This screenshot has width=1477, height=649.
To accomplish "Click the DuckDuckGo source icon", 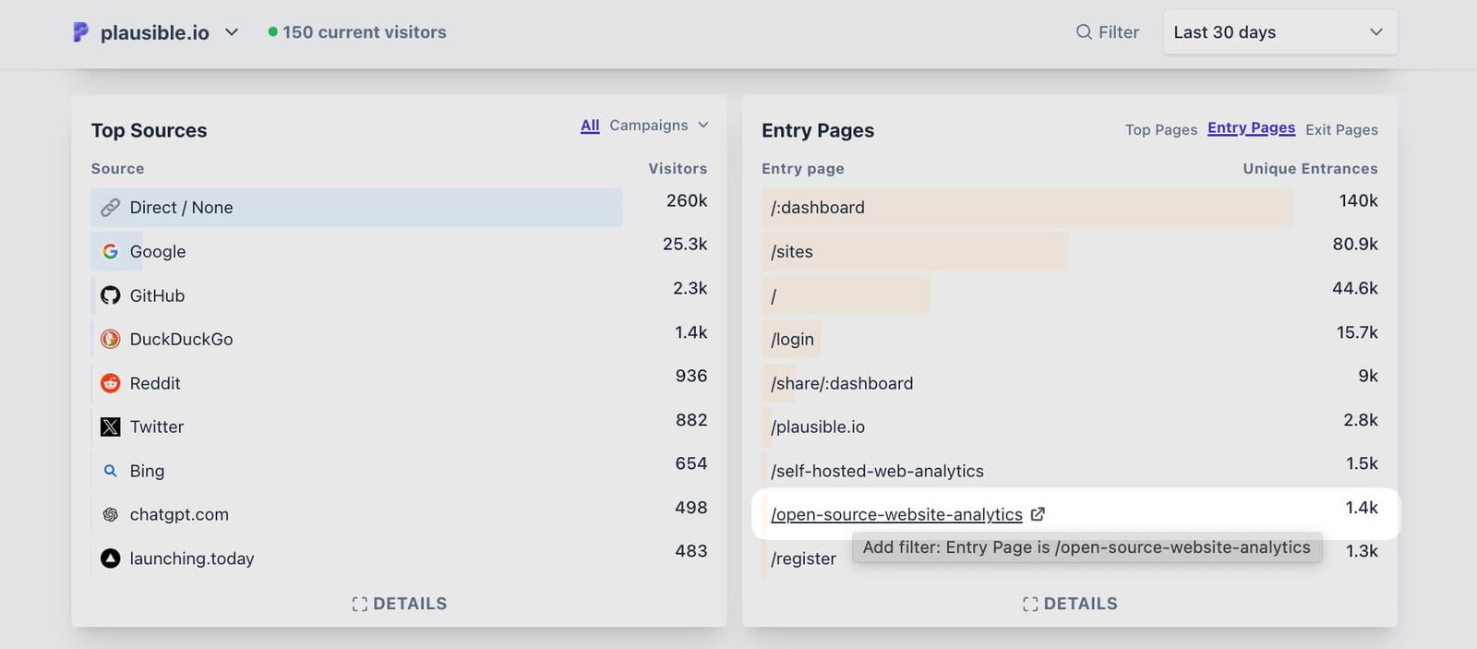I will click(x=111, y=339).
